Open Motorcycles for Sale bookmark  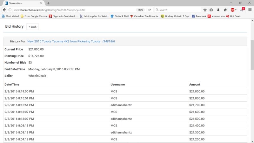click(94, 16)
